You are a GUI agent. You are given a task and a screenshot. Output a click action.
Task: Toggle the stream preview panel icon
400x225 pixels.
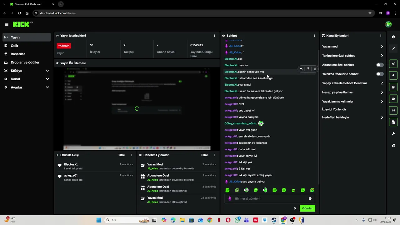[393, 64]
